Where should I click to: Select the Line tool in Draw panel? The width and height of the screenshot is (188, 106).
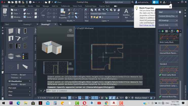coord(43,13)
